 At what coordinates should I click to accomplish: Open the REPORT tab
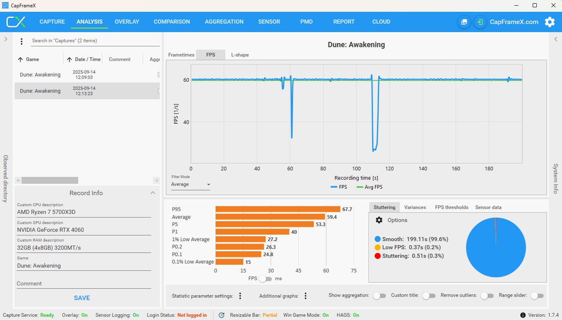coord(344,22)
